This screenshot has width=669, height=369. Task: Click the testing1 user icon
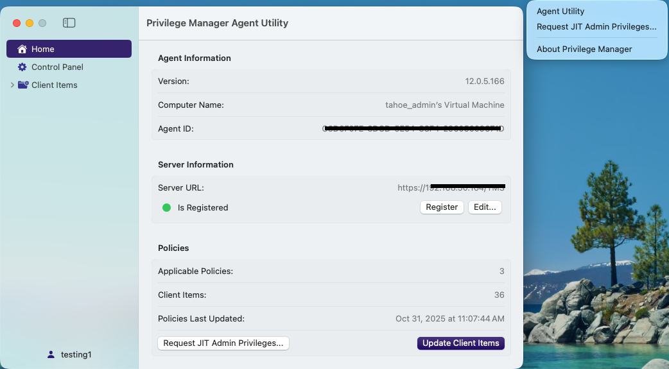click(51, 354)
